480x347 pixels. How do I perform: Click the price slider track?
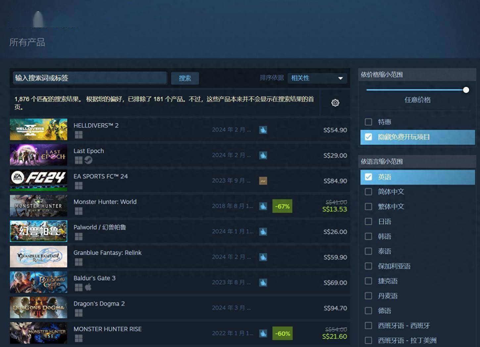(x=415, y=90)
